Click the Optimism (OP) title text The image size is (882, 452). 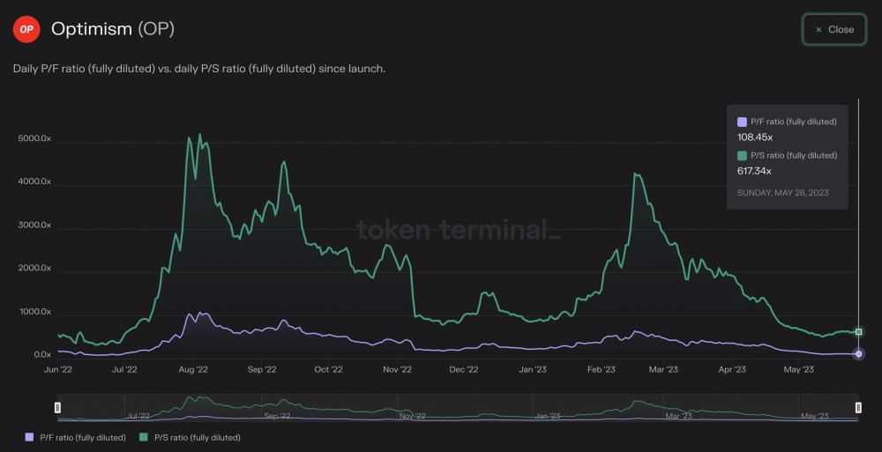click(x=113, y=29)
